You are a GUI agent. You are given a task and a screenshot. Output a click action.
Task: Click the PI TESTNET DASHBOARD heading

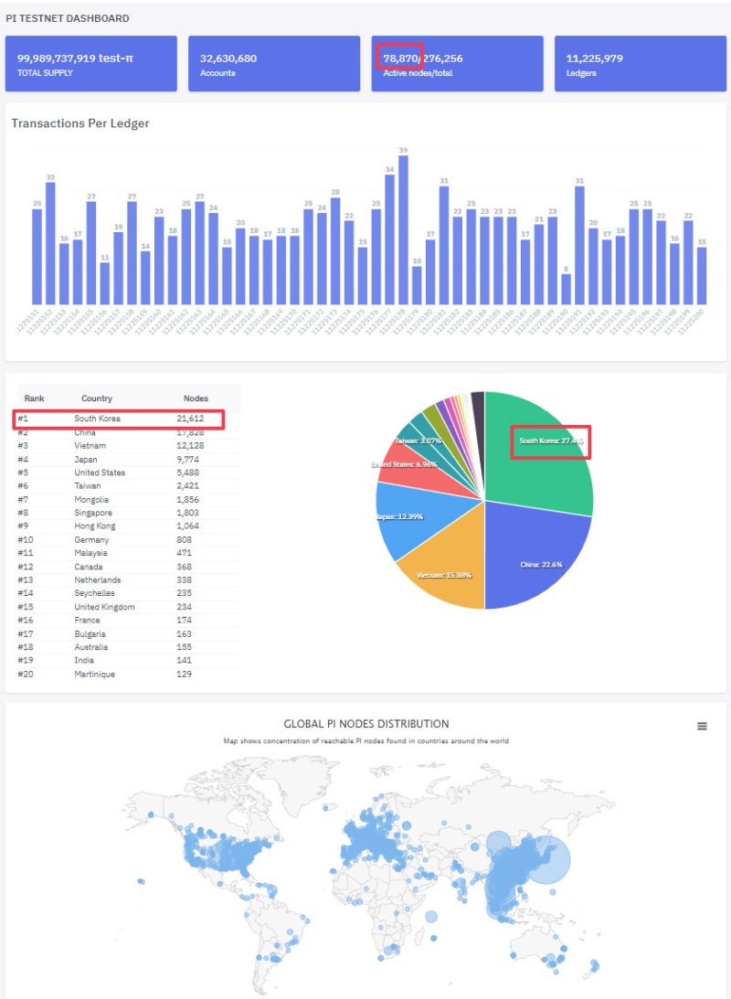coord(68,18)
